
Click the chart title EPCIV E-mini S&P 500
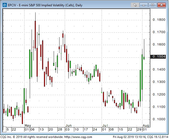pos(45,5)
